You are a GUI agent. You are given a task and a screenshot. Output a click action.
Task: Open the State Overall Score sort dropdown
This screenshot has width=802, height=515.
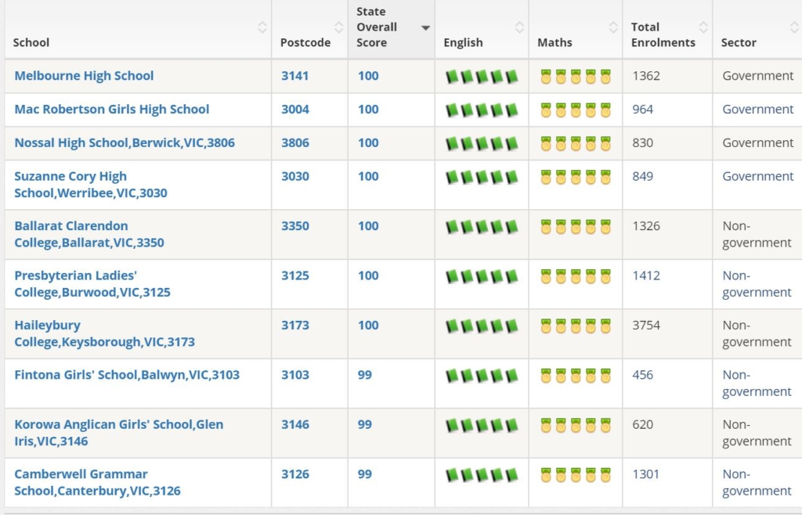(425, 26)
